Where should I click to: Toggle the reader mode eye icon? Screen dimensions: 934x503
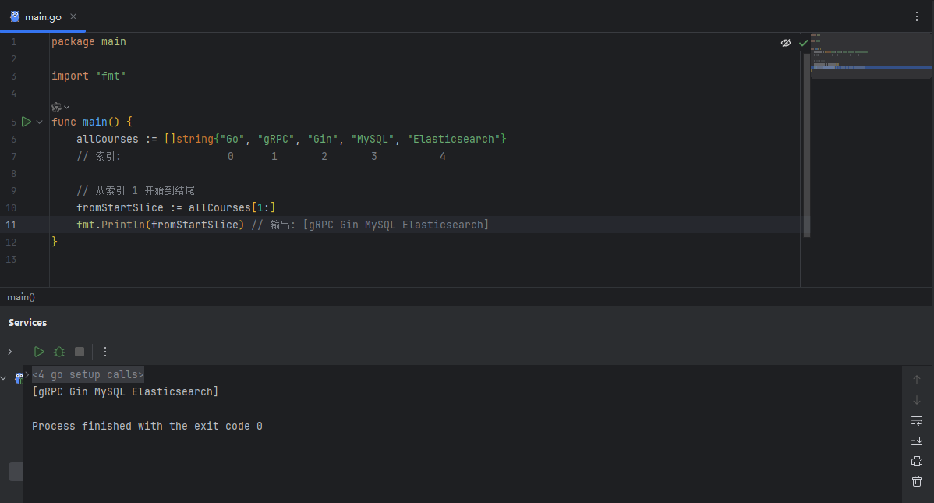pyautogui.click(x=786, y=43)
